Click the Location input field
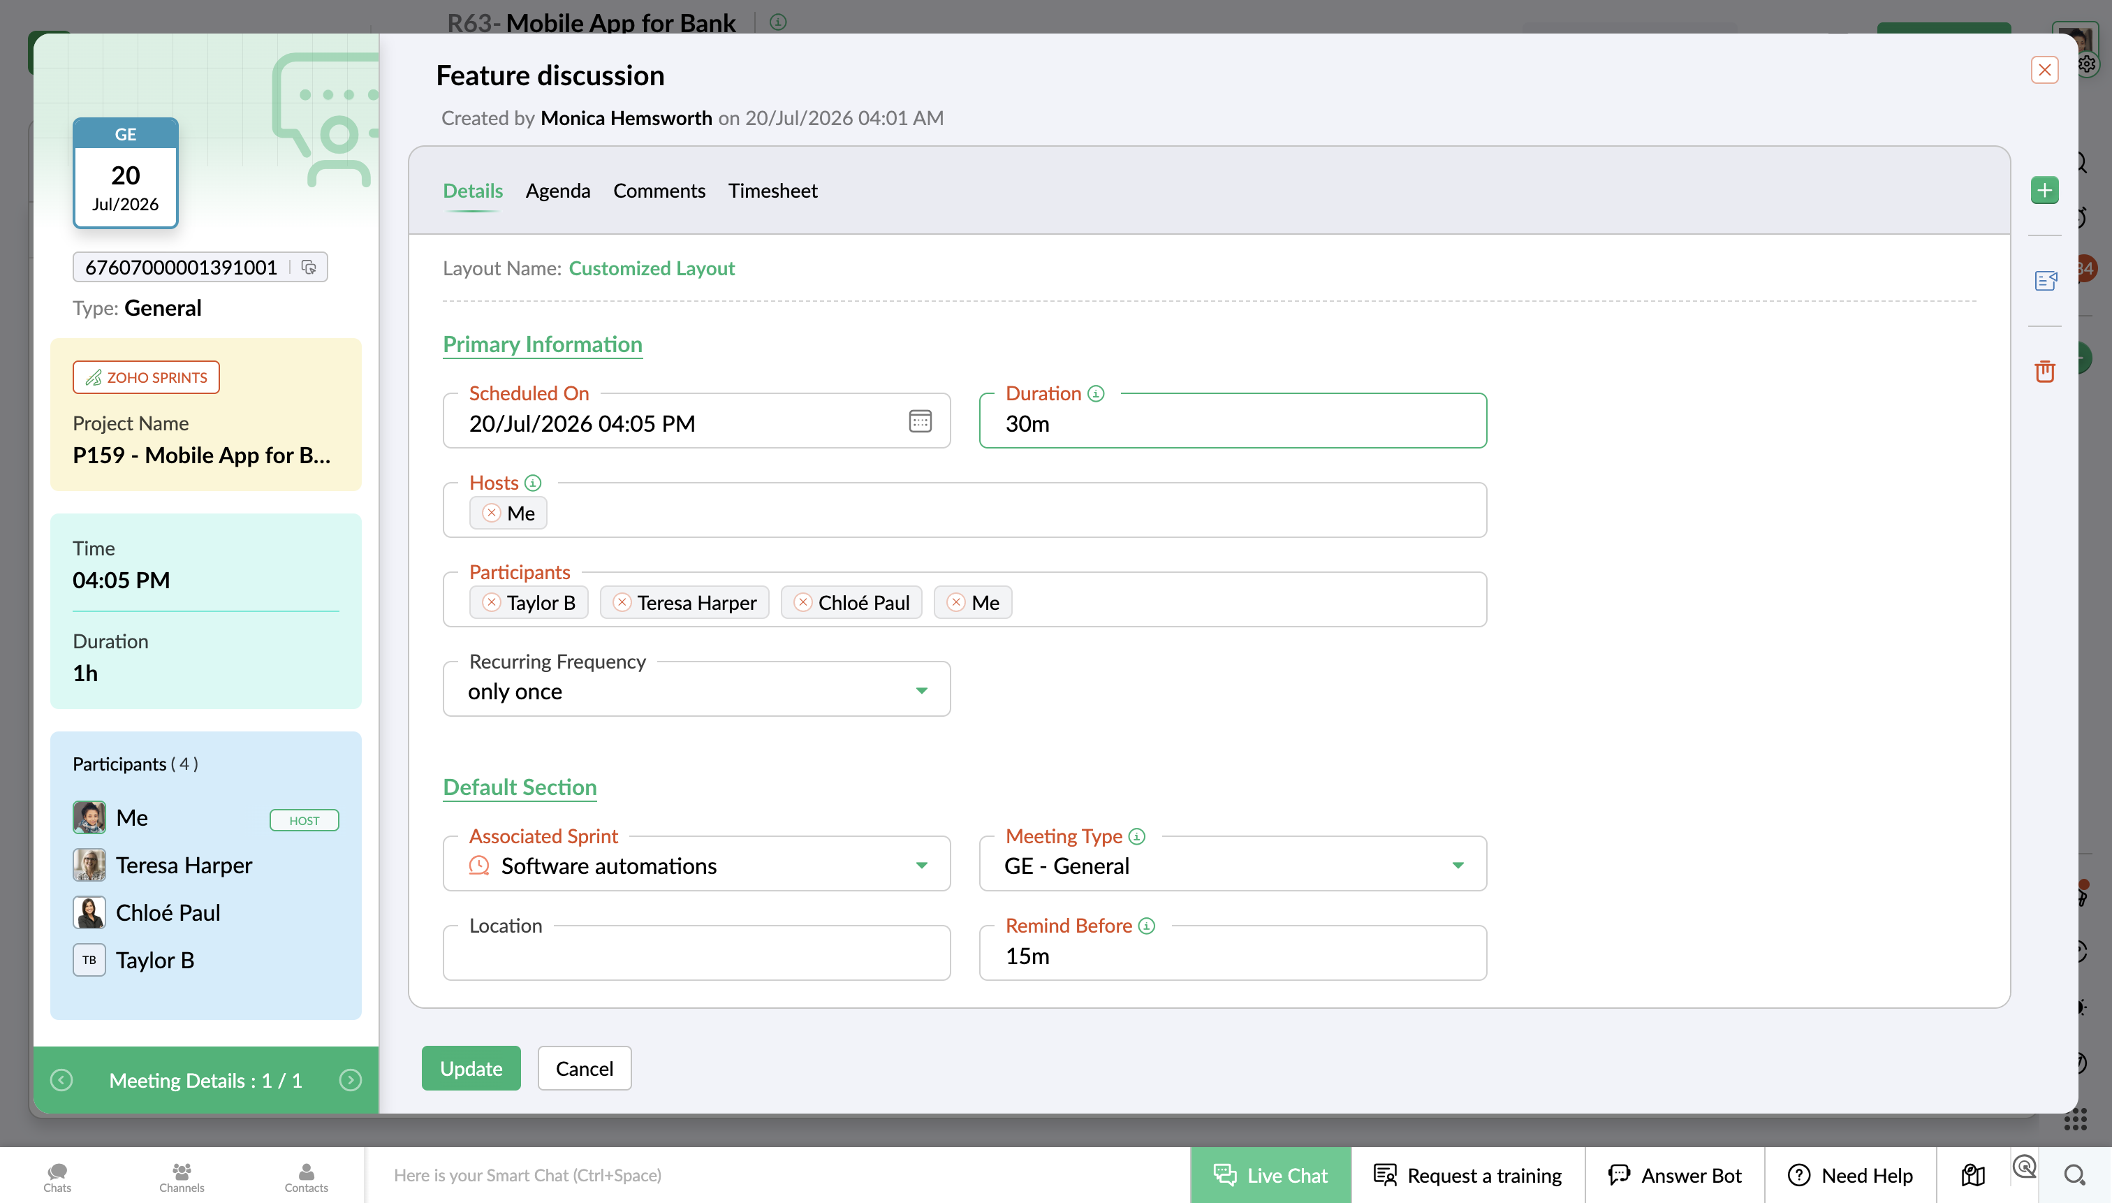The height and width of the screenshot is (1203, 2112). click(x=696, y=954)
